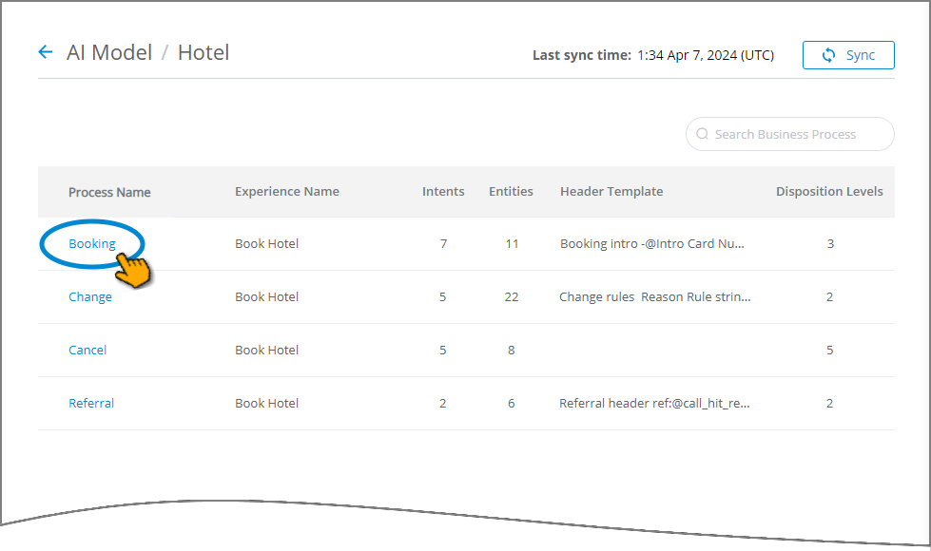Select Book Hotel in the Referral row
Viewport: 931px width, 551px height.
click(266, 404)
